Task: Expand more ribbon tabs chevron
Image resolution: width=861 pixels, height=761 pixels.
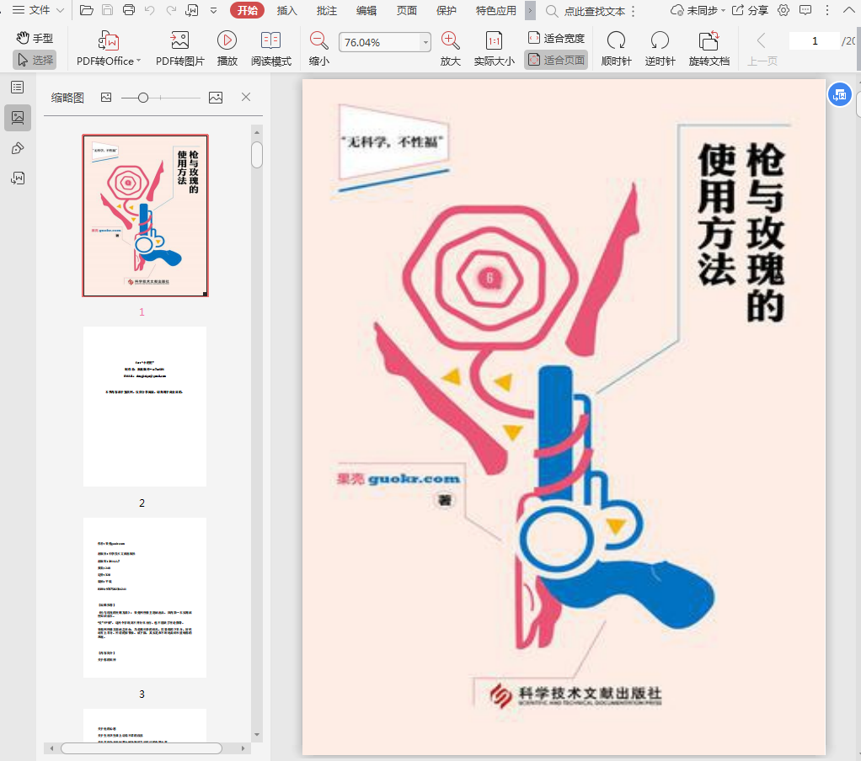Action: coord(530,10)
